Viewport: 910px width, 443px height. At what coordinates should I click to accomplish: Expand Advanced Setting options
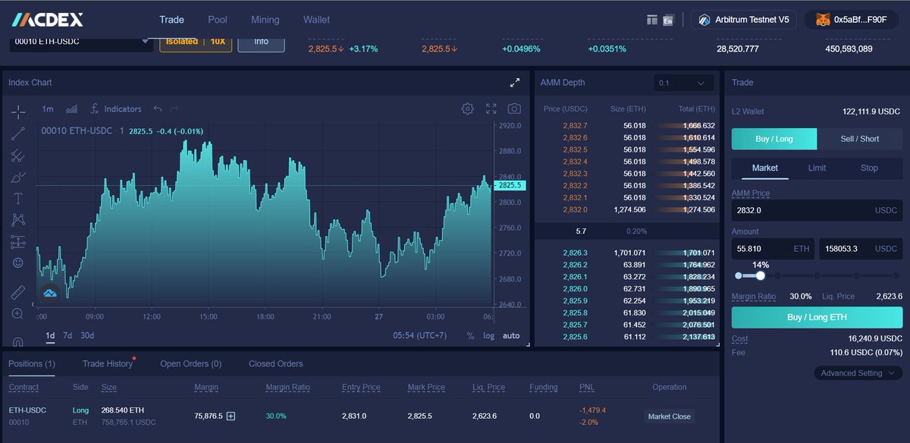[857, 373]
